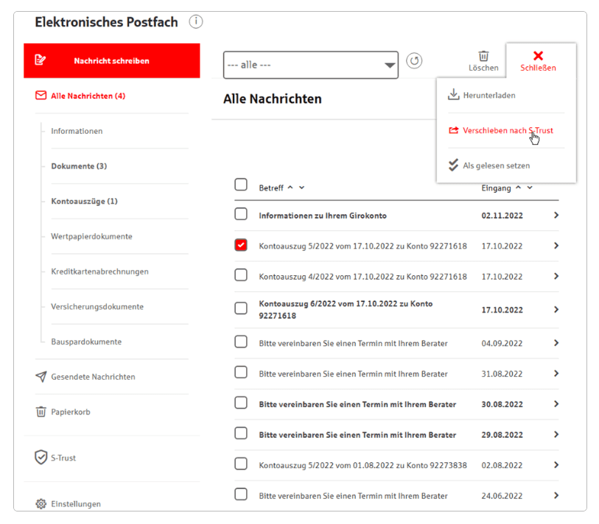Open chevron for the 02.08.2022 Kontoauszug
The image size is (599, 524).
[556, 465]
